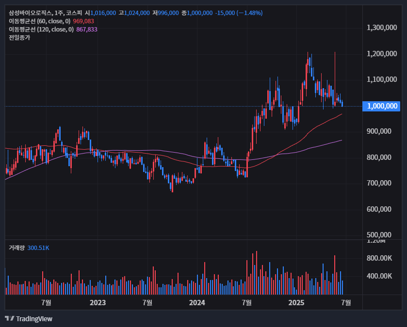This screenshot has width=407, height=327.
Task: Click the price change -15,000 (−1.48%)
Action: 239,13
